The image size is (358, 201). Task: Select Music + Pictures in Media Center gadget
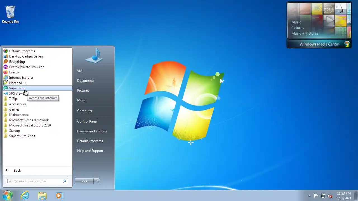(x=305, y=33)
